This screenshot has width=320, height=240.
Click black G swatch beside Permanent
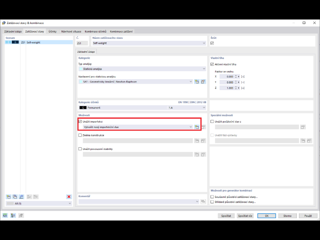83,107
